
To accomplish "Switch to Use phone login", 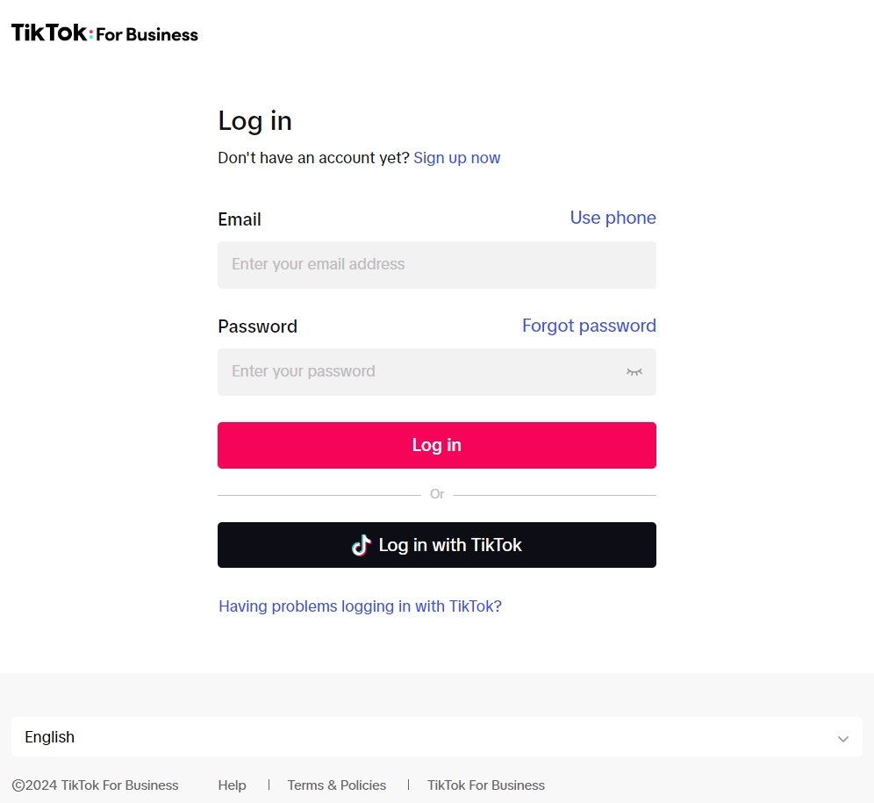I will (613, 218).
